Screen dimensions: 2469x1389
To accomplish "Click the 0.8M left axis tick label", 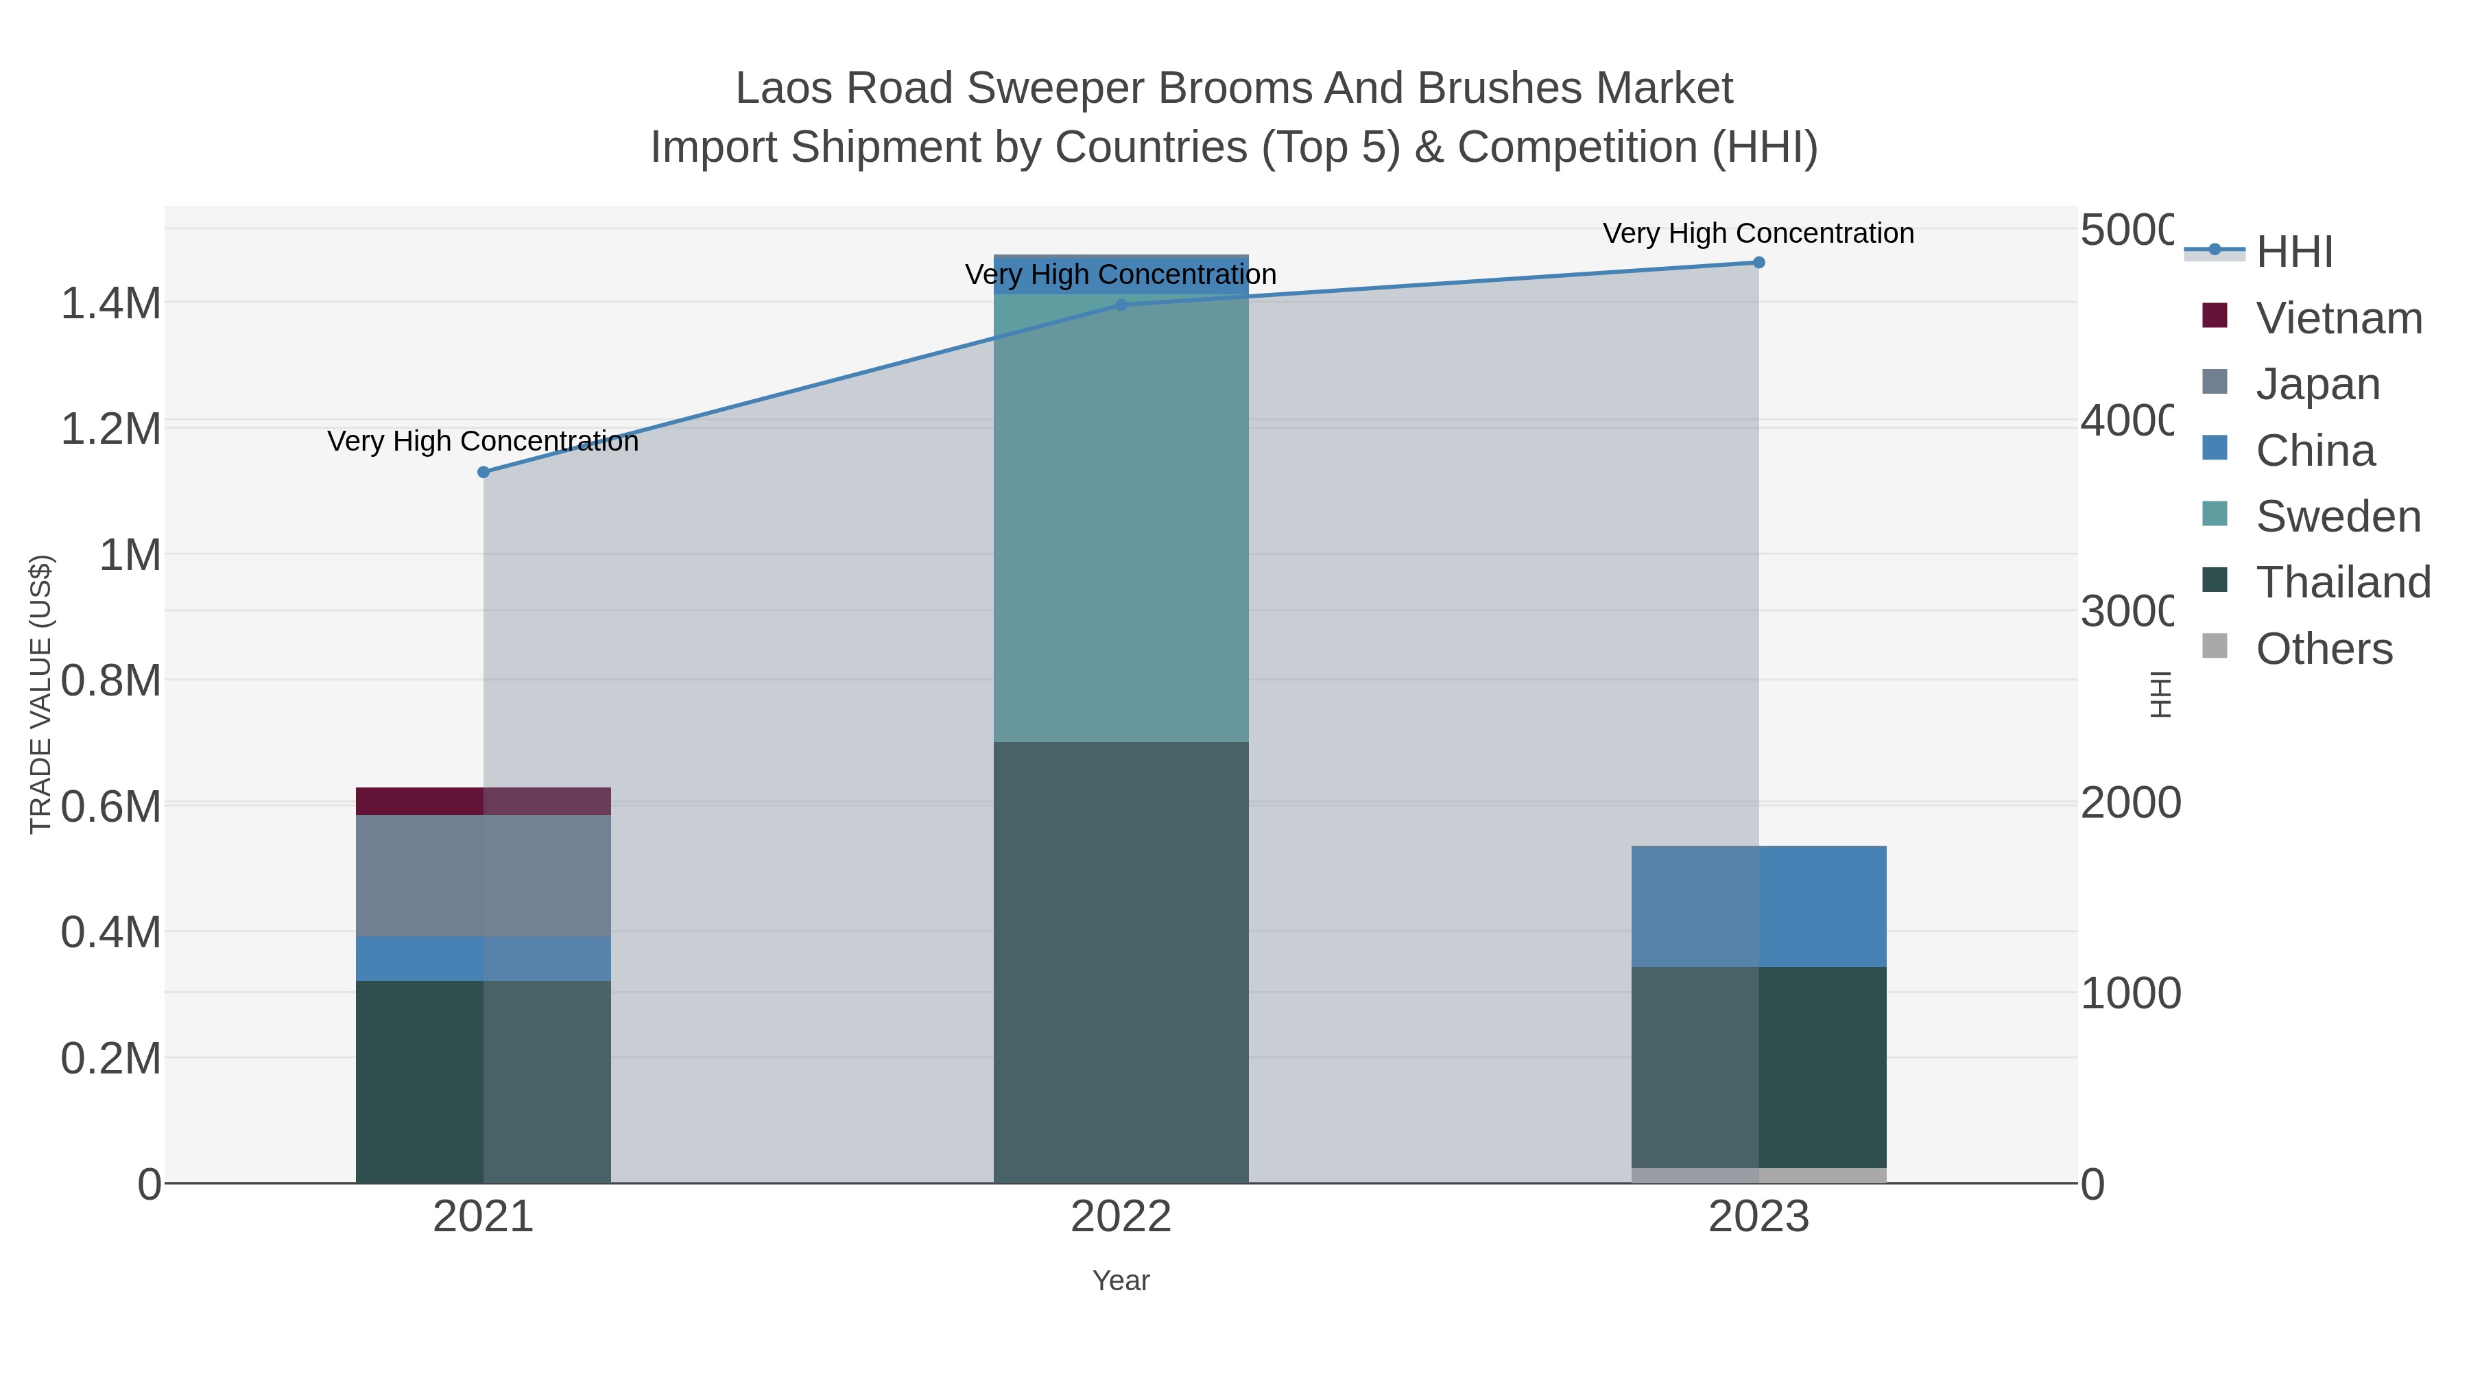I will (x=111, y=680).
